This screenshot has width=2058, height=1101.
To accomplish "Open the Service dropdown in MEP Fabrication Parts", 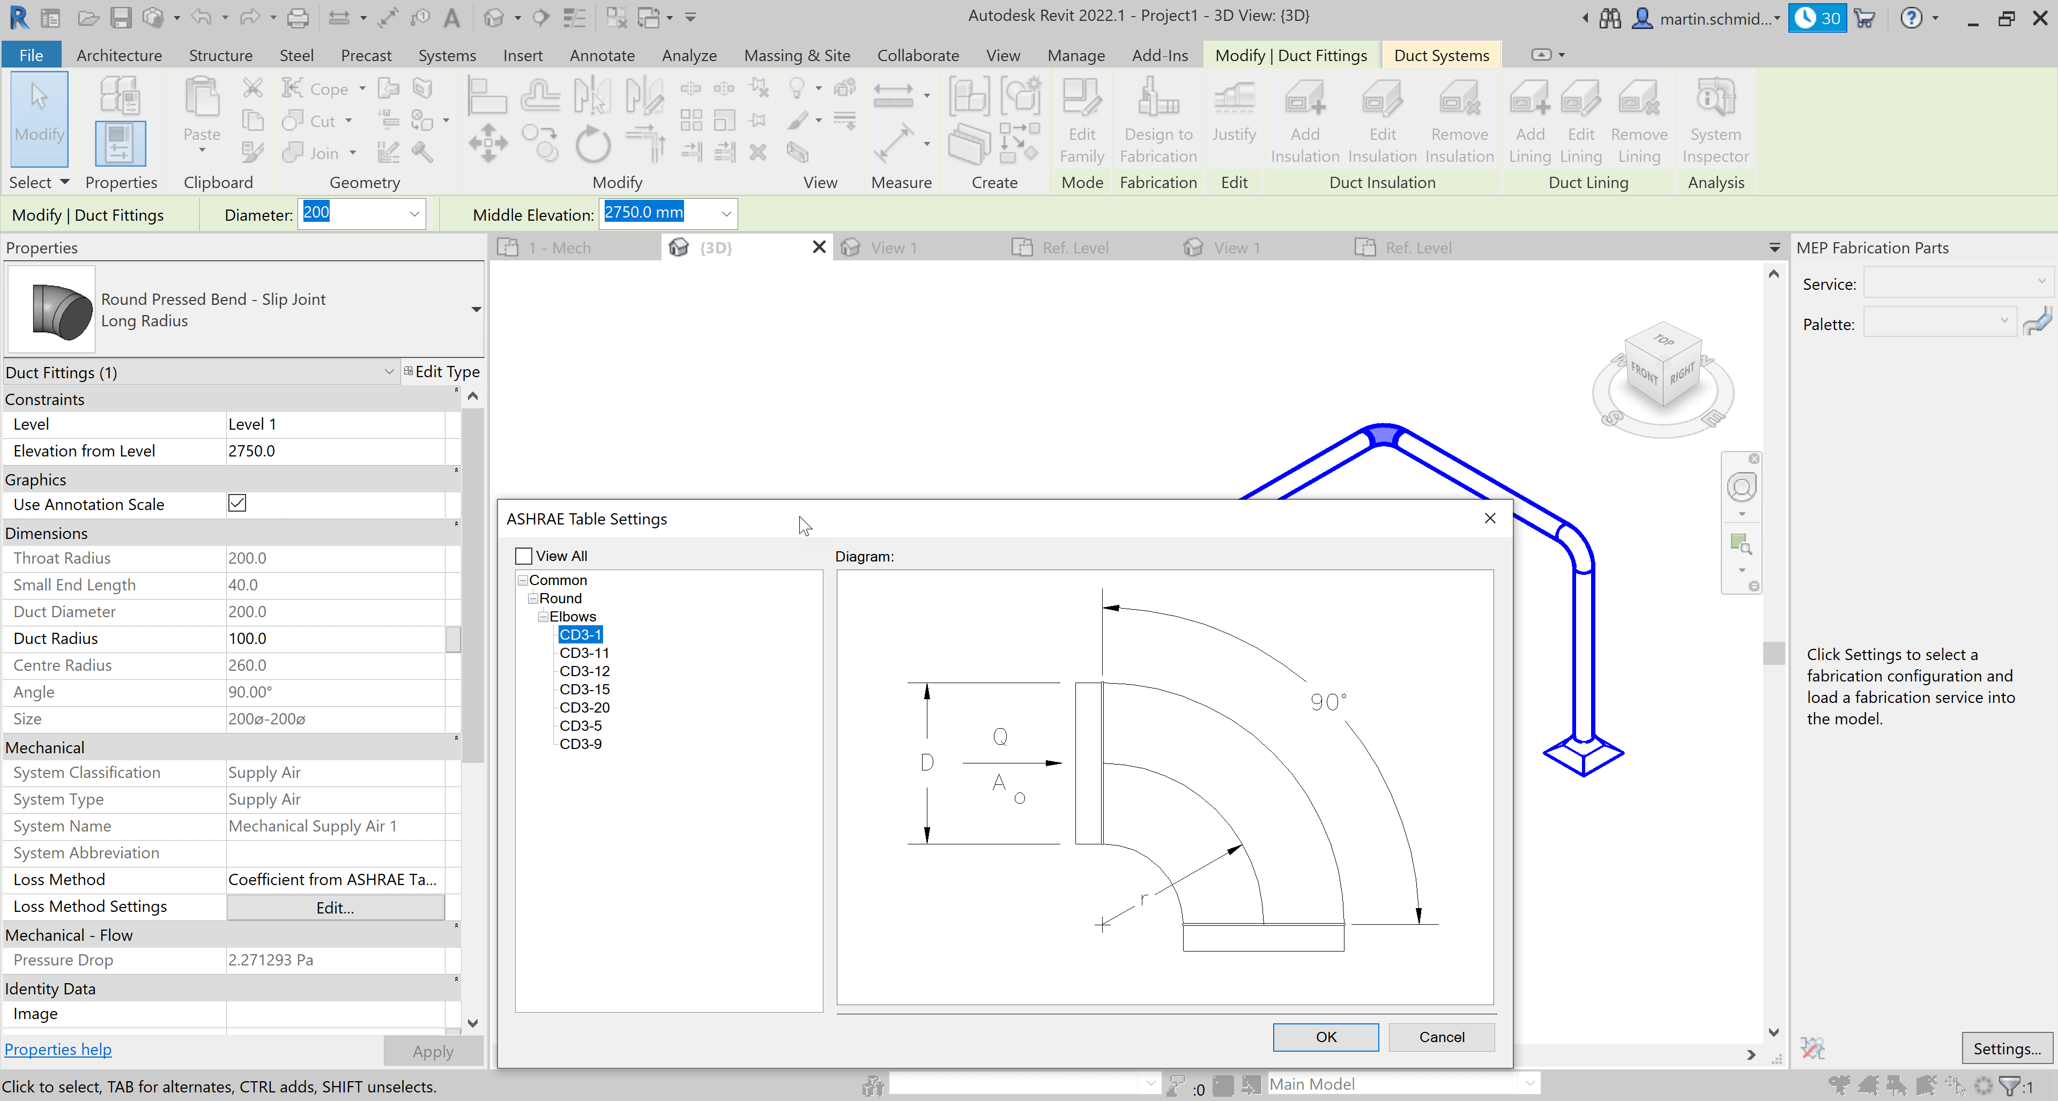I will click(2040, 281).
